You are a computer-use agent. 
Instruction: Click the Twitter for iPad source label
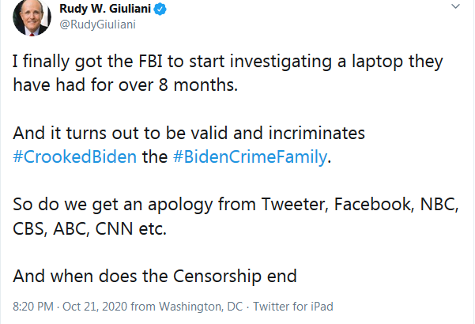point(293,307)
